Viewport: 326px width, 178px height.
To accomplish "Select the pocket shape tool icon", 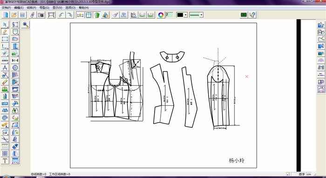I will (15, 32).
